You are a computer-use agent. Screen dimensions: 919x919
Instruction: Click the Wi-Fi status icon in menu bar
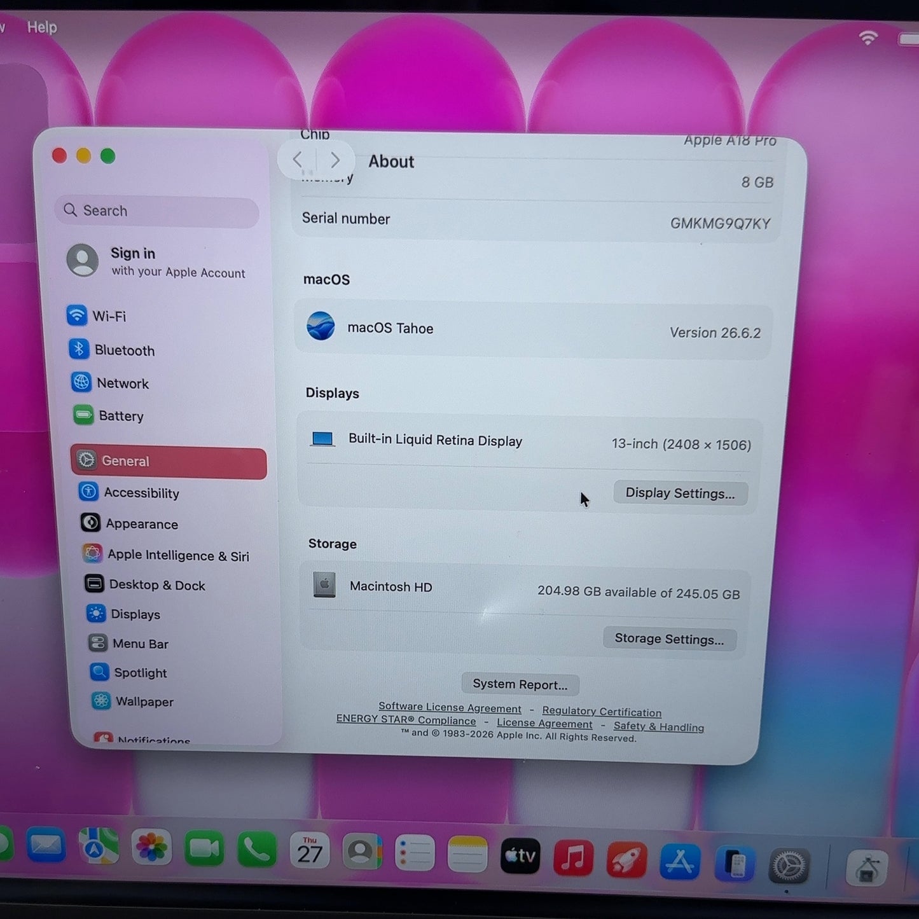(868, 37)
